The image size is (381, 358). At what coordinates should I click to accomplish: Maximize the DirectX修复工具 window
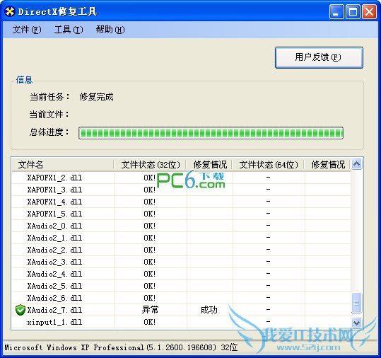[353, 11]
